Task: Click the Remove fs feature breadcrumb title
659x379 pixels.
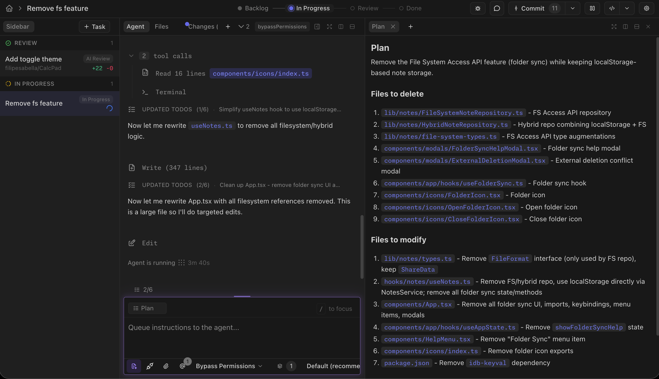Action: [58, 8]
